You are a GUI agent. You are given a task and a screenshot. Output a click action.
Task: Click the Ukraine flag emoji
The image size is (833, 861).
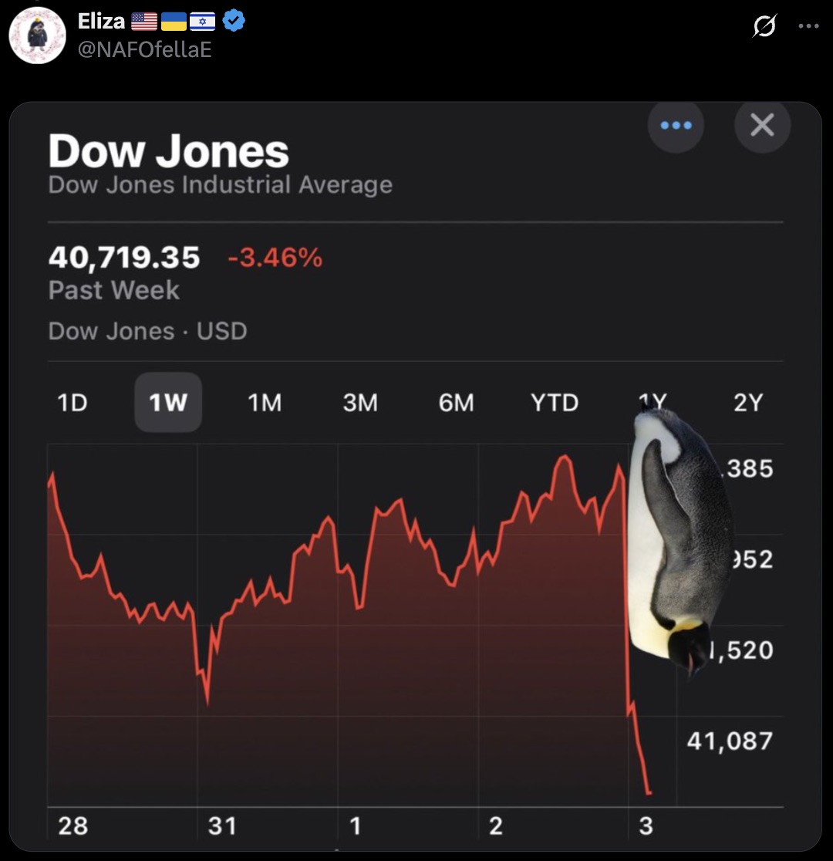coord(174,22)
